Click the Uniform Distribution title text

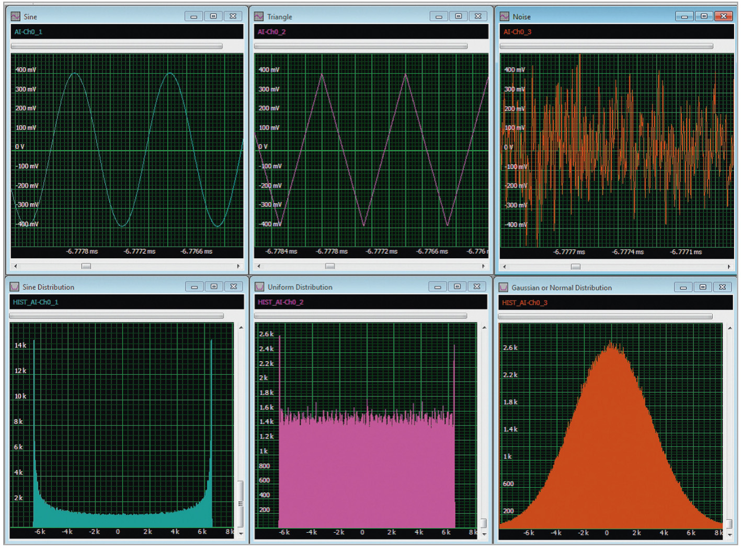(300, 287)
